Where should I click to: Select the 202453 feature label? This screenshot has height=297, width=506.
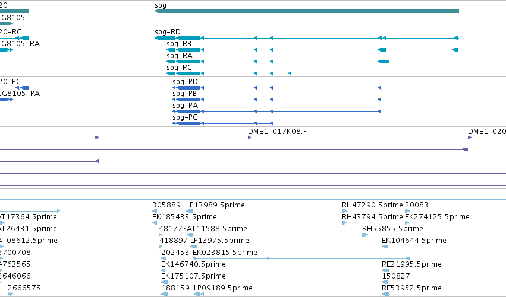[x=175, y=253]
